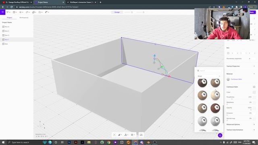Click the box dimensions icon
This screenshot has height=145, width=258.
pos(228,53)
